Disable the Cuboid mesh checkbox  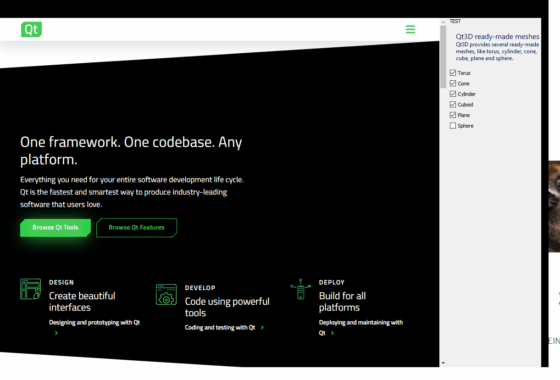(453, 105)
